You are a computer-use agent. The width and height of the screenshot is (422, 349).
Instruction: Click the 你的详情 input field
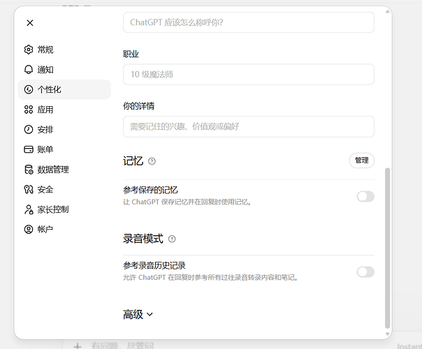[249, 126]
